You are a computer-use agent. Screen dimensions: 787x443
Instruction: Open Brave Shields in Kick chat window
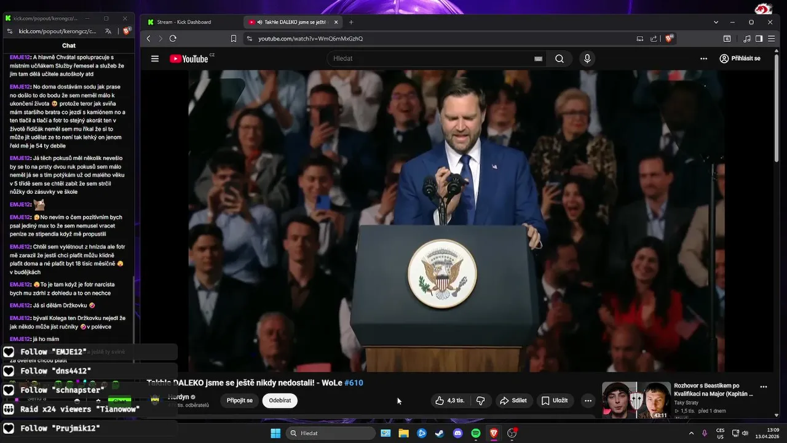126,31
